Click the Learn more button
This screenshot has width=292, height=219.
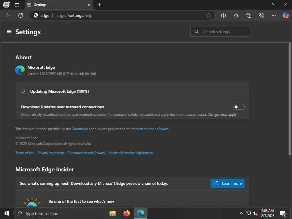tap(227, 183)
